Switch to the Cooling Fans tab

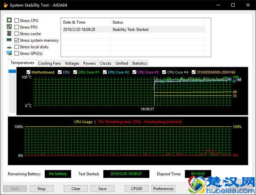(x=49, y=63)
